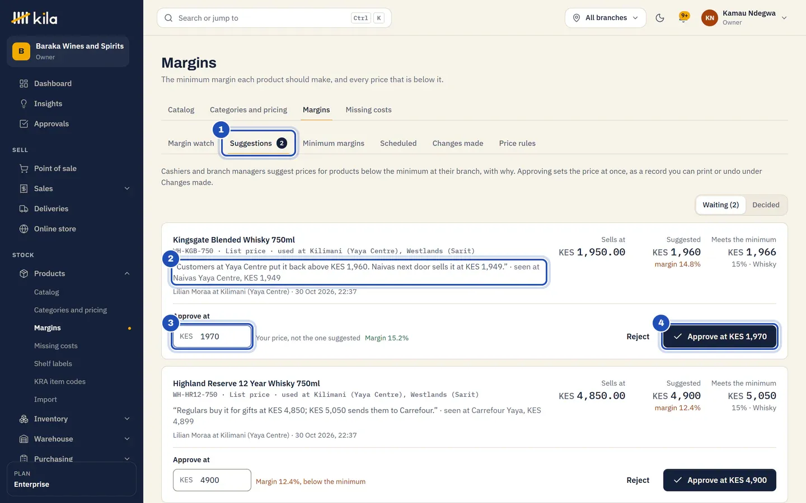
Task: Toggle dark mode moon icon
Action: [x=660, y=18]
